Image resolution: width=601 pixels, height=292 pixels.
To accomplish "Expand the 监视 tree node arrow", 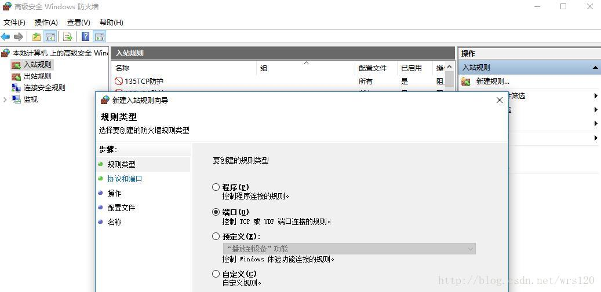I will (5, 99).
